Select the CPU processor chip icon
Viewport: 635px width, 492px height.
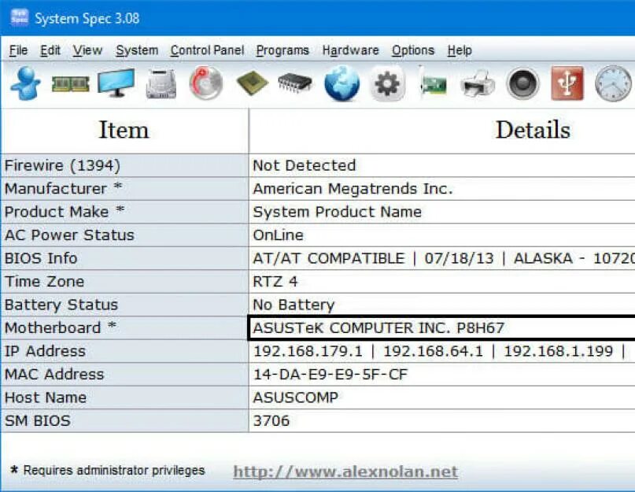click(253, 83)
